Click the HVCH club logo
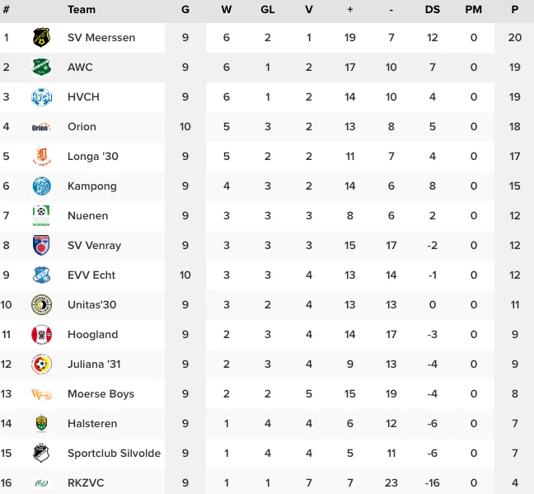The width and height of the screenshot is (534, 494). (41, 96)
